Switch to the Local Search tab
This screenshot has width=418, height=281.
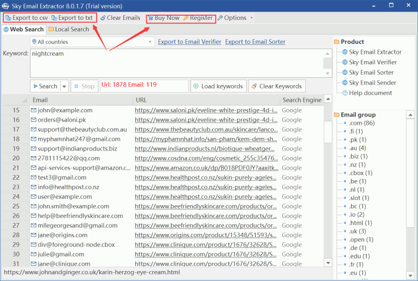coord(68,29)
